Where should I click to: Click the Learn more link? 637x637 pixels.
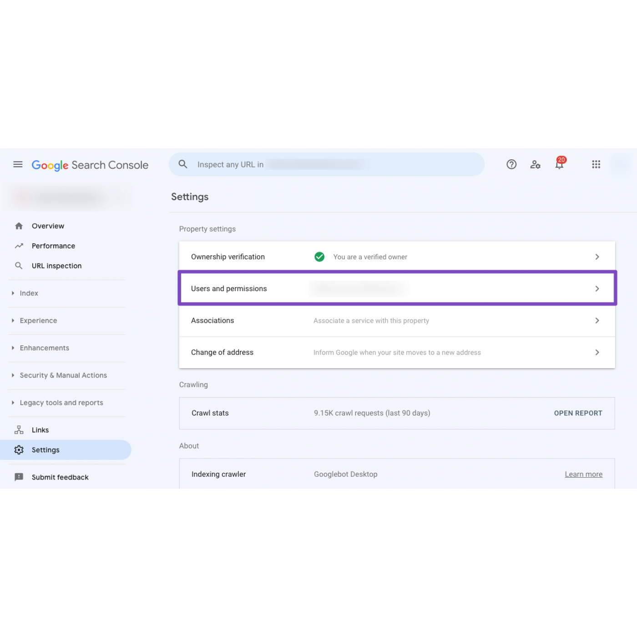(x=583, y=474)
